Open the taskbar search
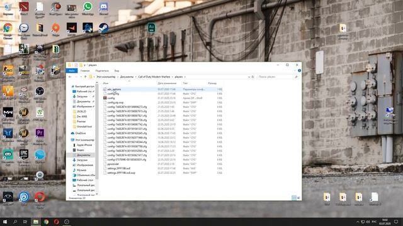Image resolution: width=403 pixels, height=226 pixels. [15, 222]
